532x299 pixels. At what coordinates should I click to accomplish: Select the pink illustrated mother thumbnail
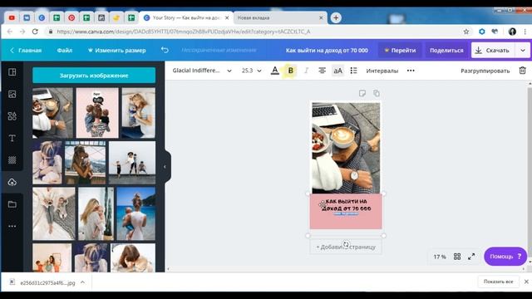point(97,113)
